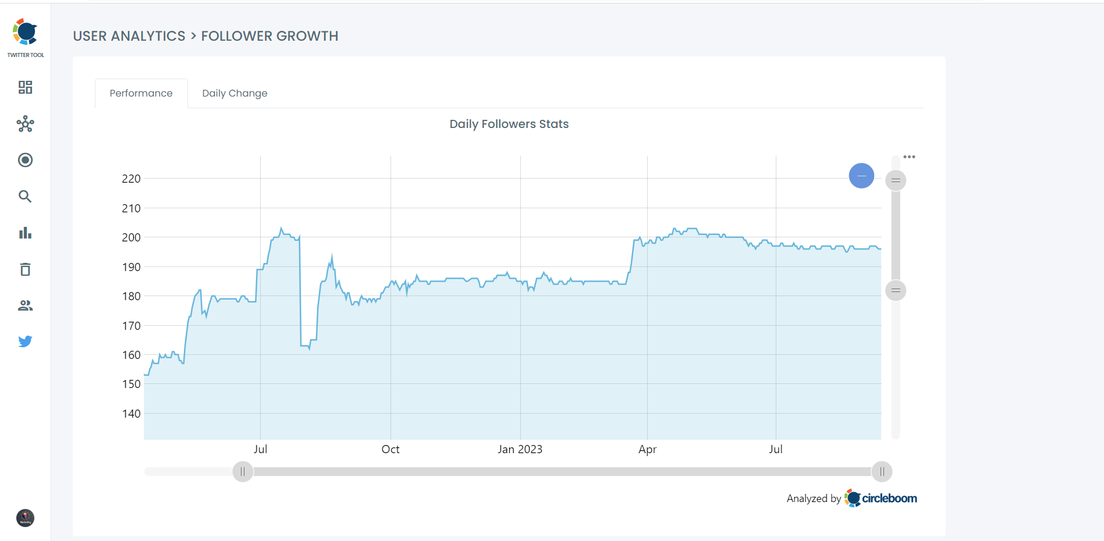Click the horizontal range scrollbar track
The width and height of the screenshot is (1104, 541).
pos(559,472)
